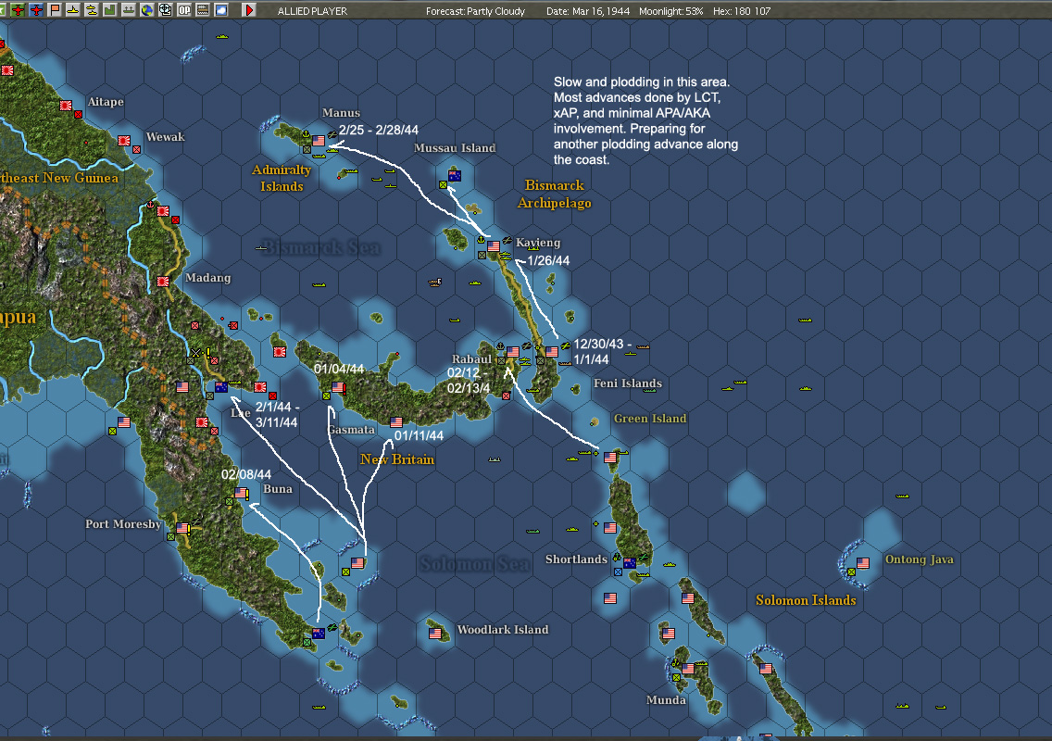Select the Australian flag base at Lae
1052x741 pixels.
[x=220, y=387]
